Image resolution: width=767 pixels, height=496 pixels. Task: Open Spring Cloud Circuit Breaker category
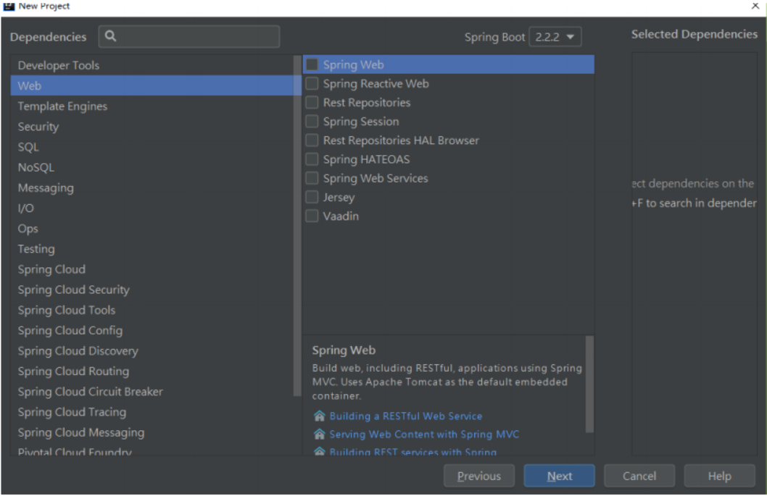pos(152,392)
